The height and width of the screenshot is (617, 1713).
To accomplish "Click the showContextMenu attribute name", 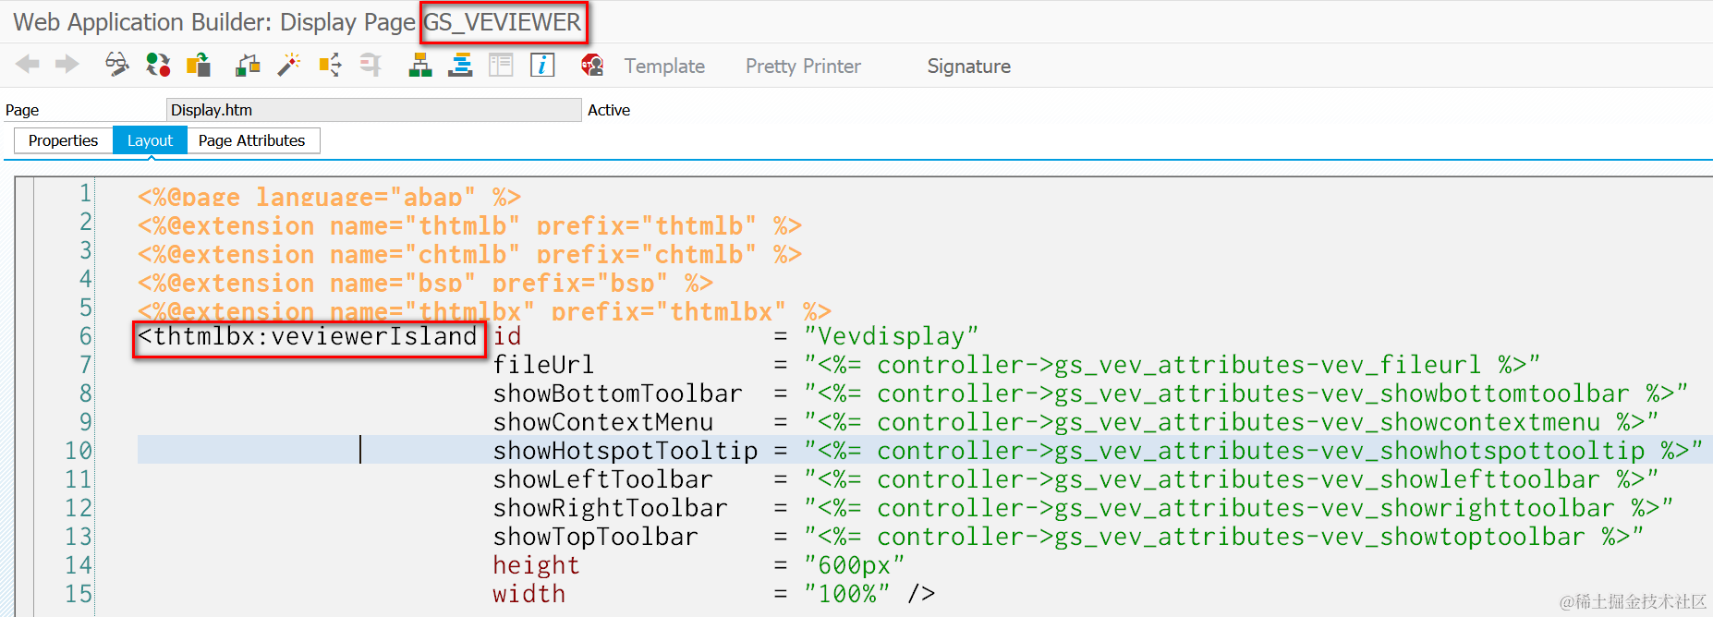I will [602, 422].
